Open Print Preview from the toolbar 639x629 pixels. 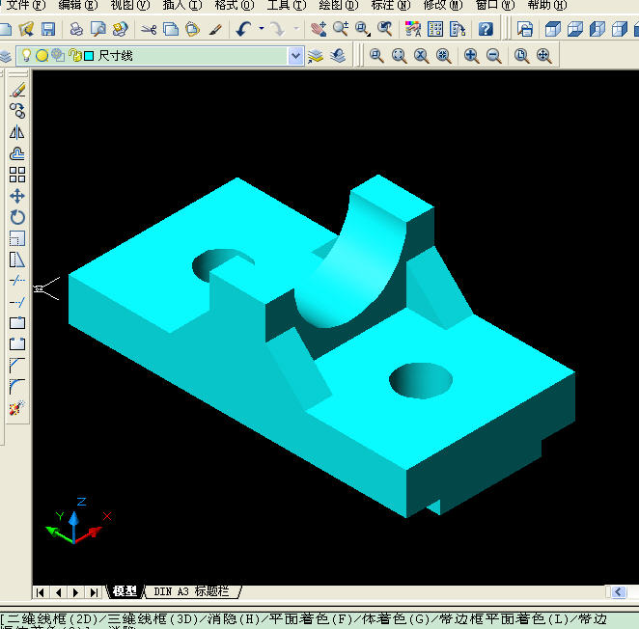pos(98,29)
